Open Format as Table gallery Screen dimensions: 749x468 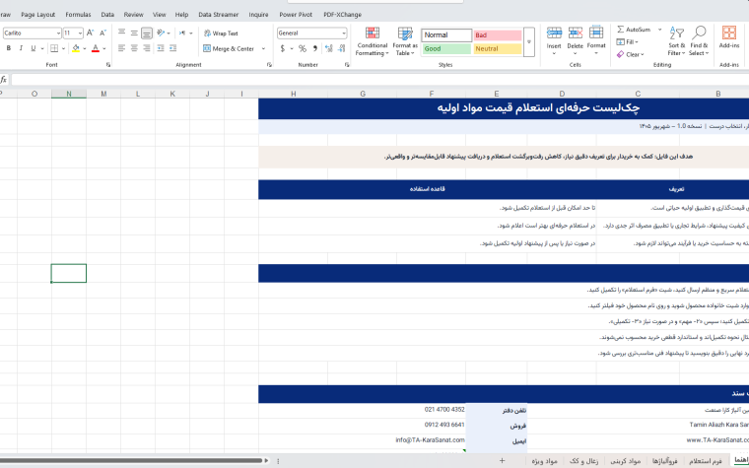click(x=405, y=42)
